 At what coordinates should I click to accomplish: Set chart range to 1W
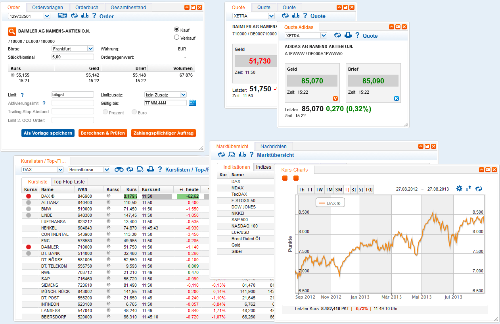tap(320, 189)
